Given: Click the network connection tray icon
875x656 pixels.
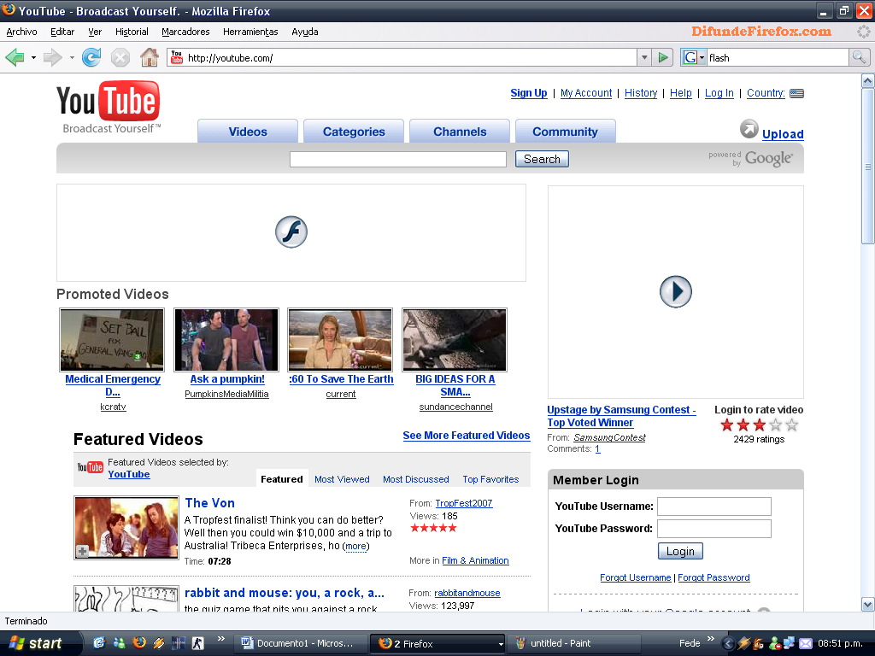Looking at the screenshot, I should (789, 643).
